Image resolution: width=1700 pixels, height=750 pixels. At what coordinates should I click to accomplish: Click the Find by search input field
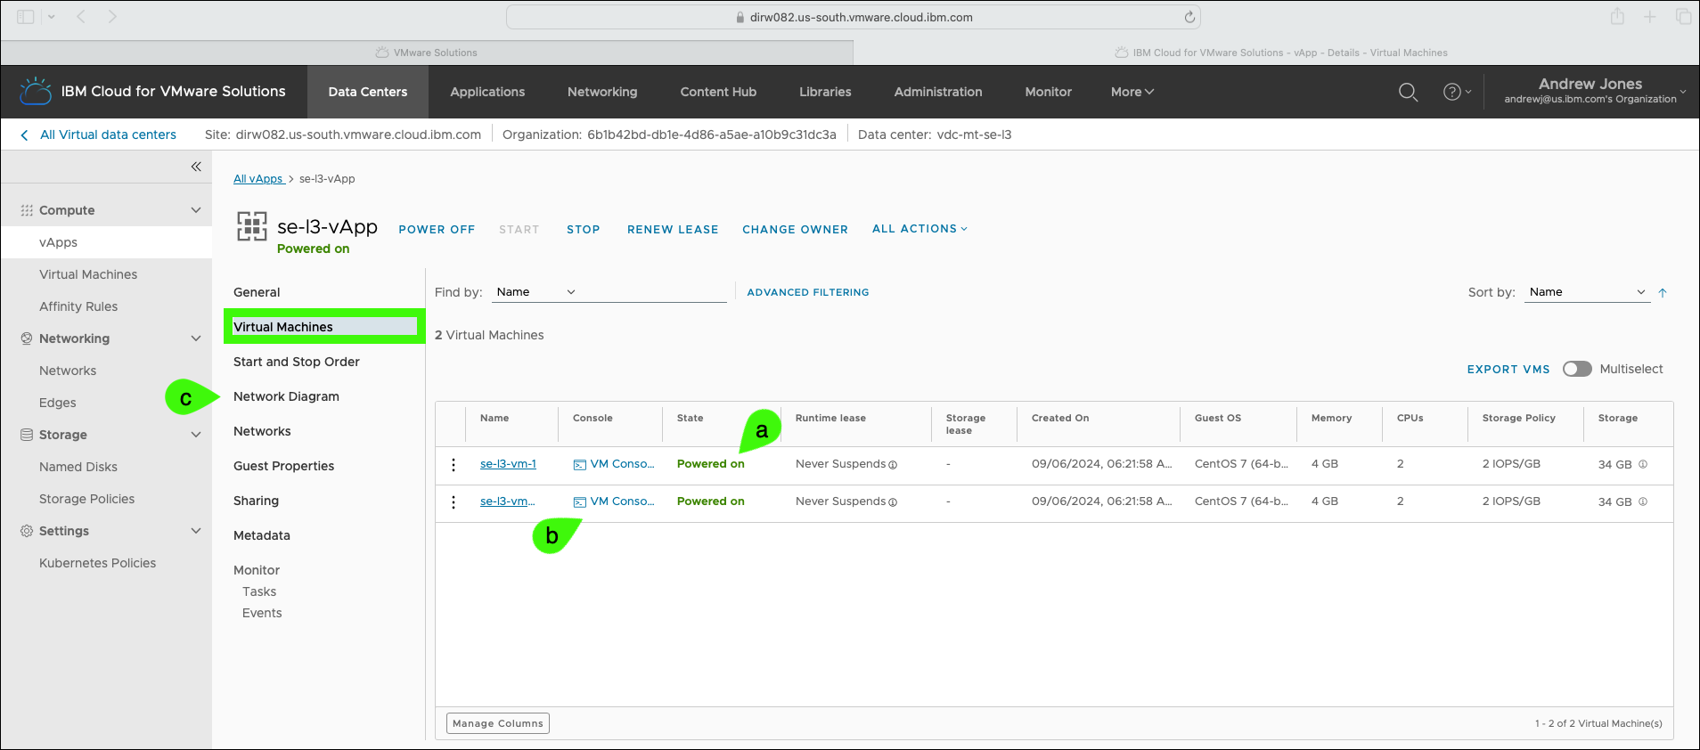coord(657,292)
